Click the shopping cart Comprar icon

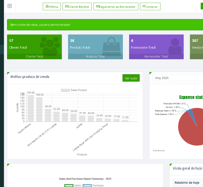pos(144,6)
